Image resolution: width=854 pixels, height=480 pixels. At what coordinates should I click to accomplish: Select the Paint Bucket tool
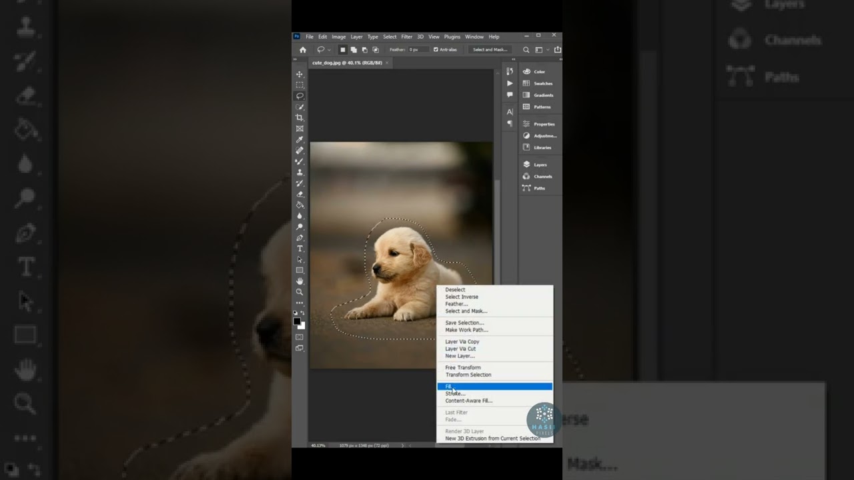point(300,205)
